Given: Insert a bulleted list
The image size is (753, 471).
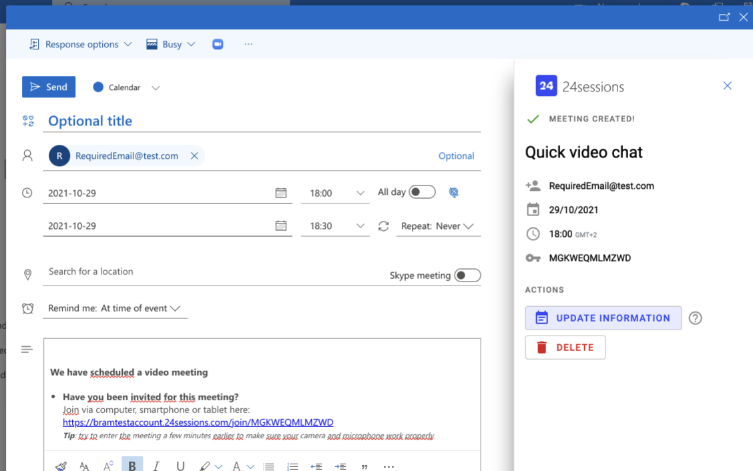Looking at the screenshot, I should click(268, 466).
